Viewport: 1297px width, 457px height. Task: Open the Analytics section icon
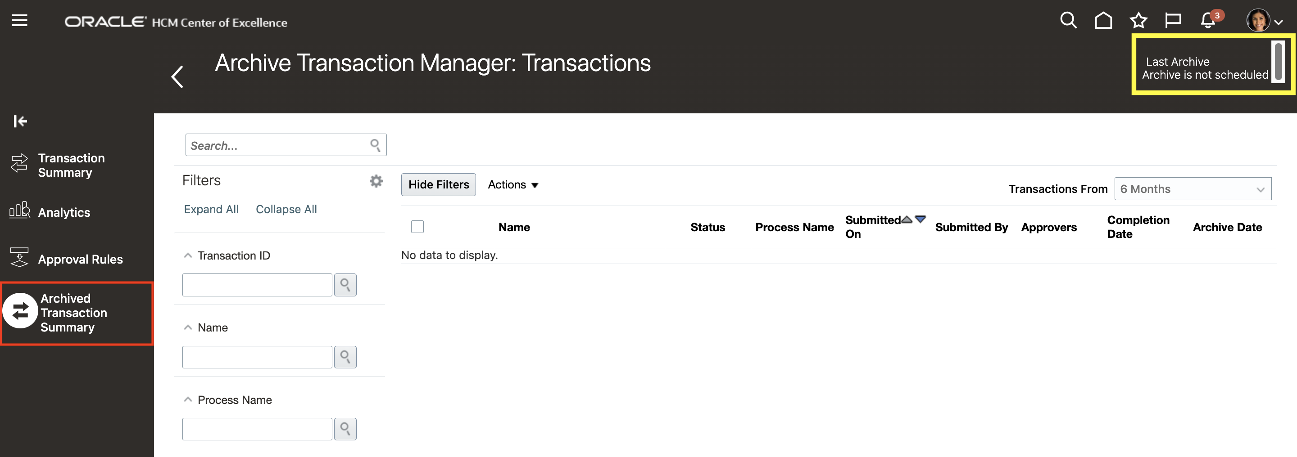click(19, 212)
